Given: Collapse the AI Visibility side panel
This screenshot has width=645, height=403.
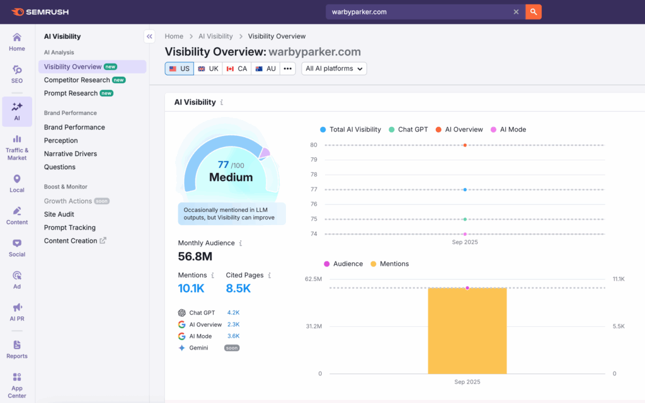Looking at the screenshot, I should pyautogui.click(x=149, y=36).
